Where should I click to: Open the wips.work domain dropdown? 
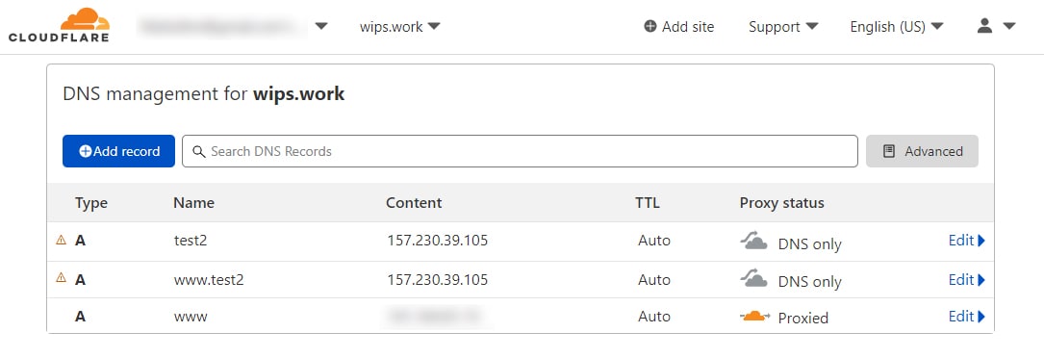tap(399, 27)
